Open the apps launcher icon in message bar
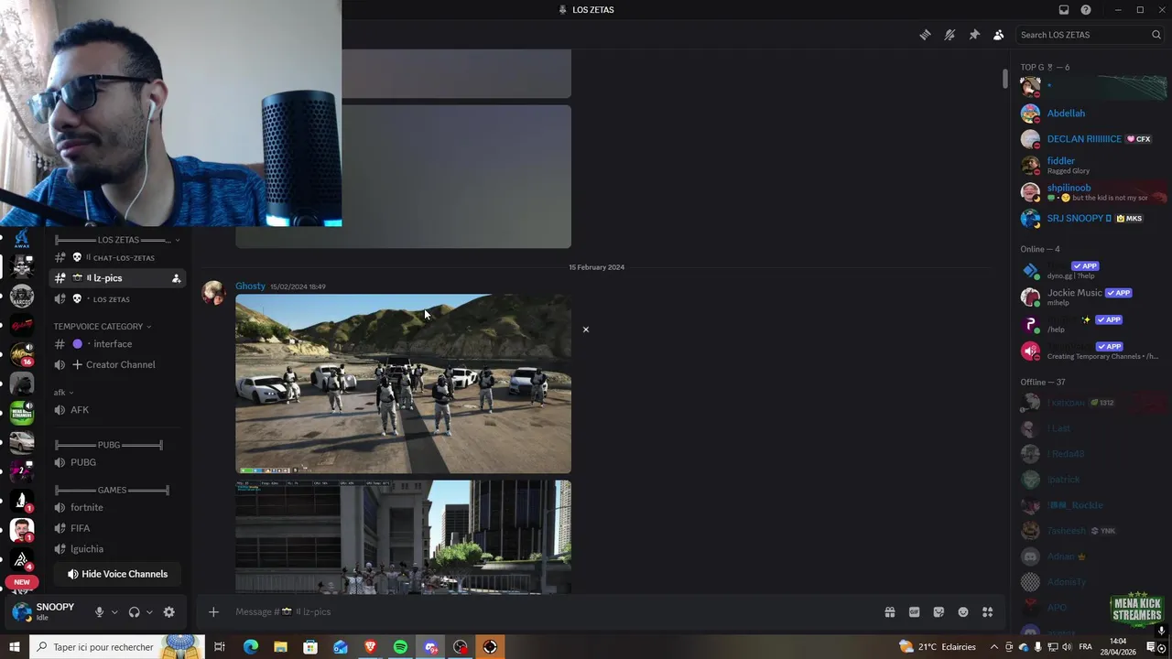 [987, 612]
